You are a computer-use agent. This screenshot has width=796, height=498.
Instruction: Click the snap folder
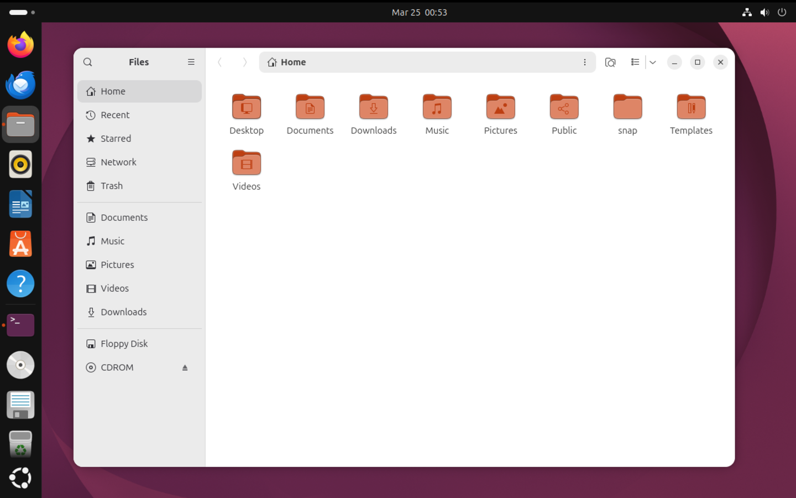[627, 107]
